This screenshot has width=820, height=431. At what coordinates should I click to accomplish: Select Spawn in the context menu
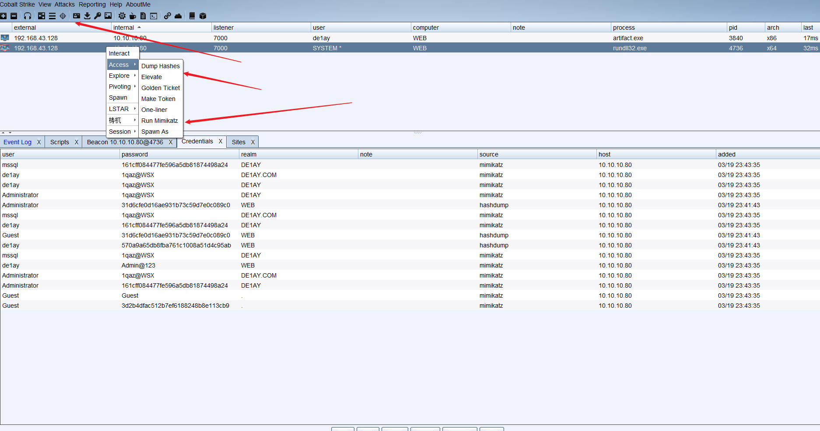(x=123, y=97)
